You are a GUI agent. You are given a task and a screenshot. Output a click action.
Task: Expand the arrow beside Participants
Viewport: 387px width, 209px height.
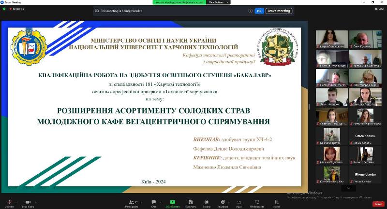(x=142, y=202)
